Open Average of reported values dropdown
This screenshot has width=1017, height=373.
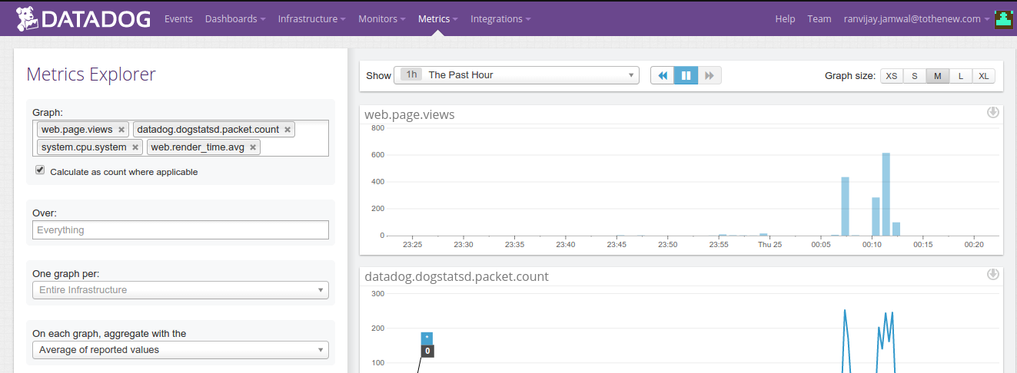(x=181, y=350)
